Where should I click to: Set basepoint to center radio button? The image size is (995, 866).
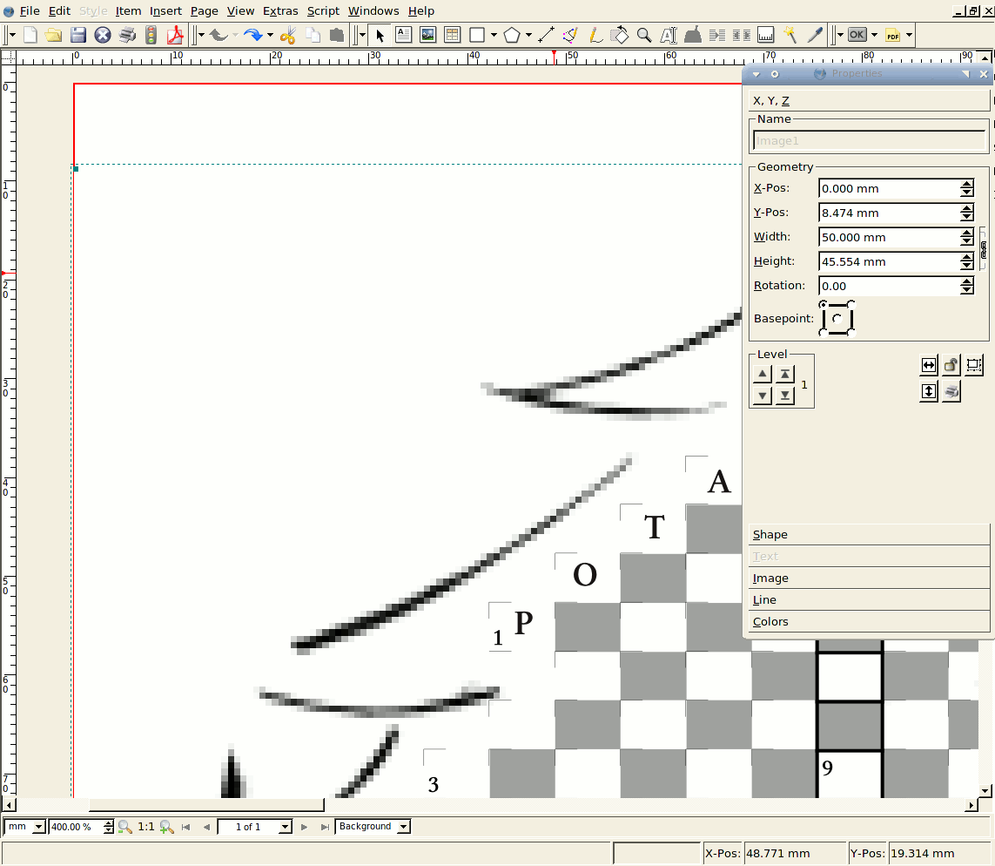[837, 318]
